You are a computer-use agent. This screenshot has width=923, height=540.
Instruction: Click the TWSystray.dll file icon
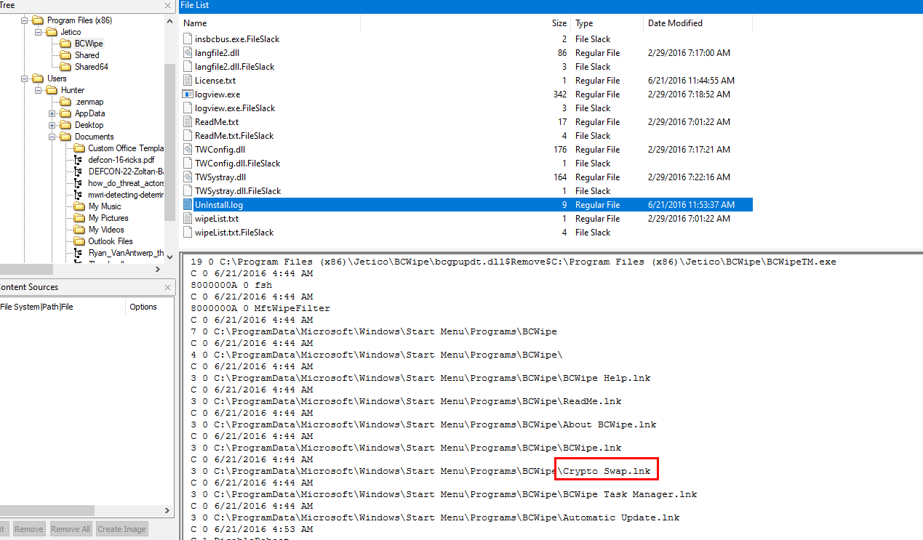coord(188,177)
